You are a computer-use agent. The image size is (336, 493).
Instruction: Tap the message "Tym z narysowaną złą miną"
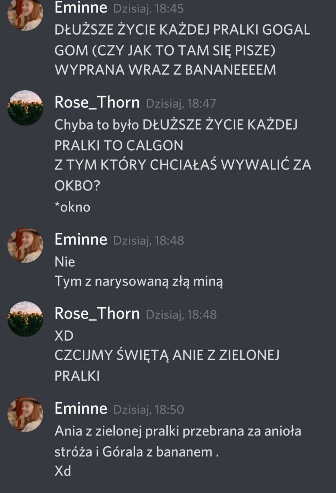(x=139, y=282)
